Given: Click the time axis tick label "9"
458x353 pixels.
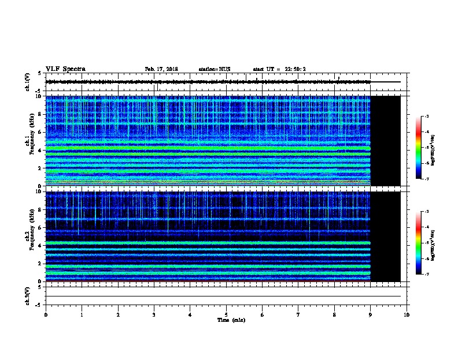Looking at the screenshot, I should coord(370,314).
